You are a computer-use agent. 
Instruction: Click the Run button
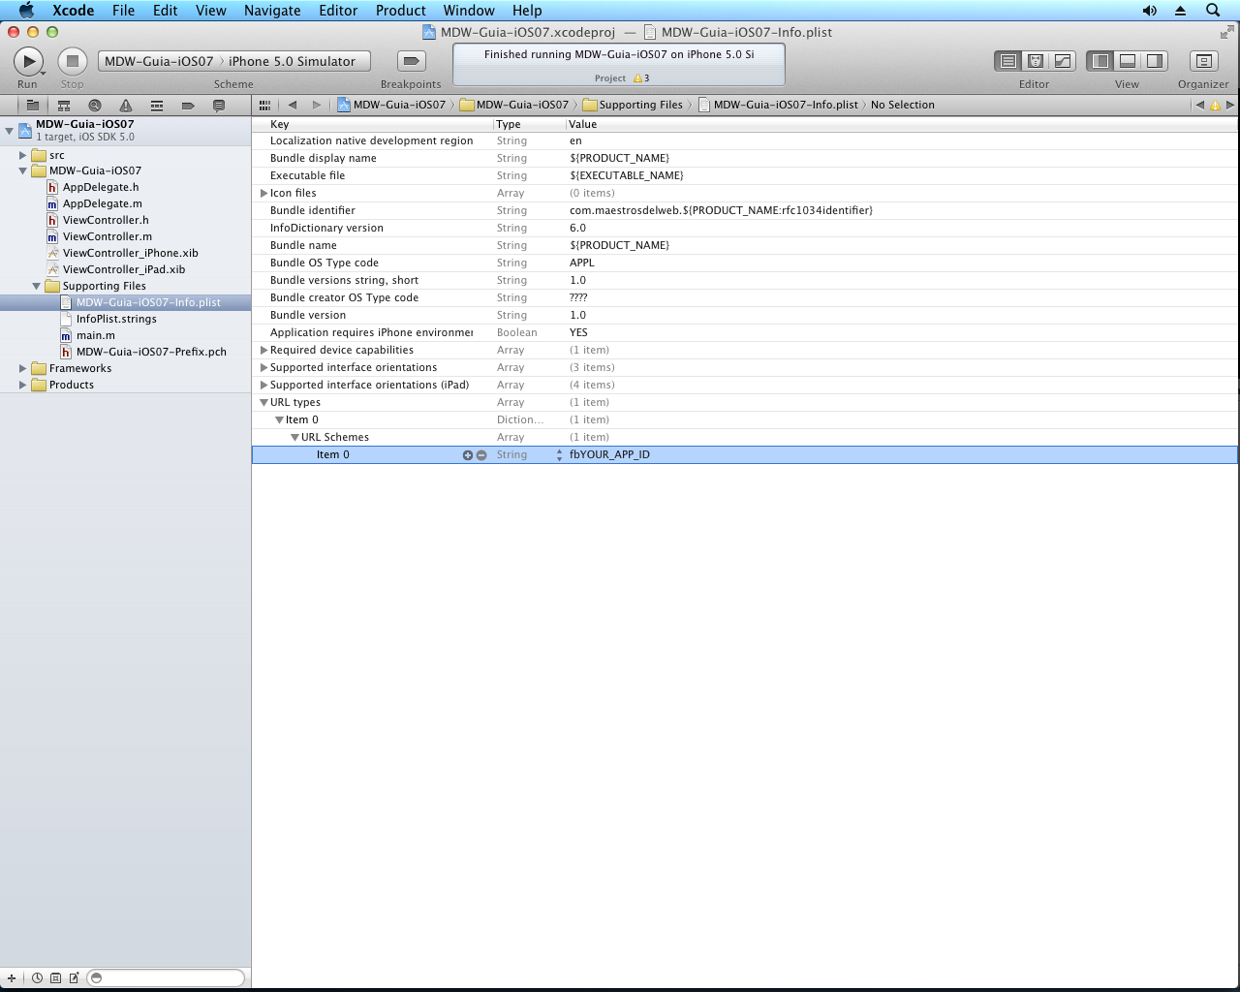click(28, 62)
